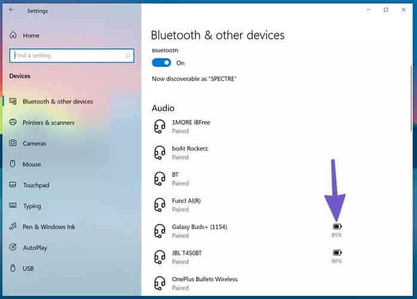Close the Settings window
The height and width of the screenshot is (299, 417).
pyautogui.click(x=403, y=10)
